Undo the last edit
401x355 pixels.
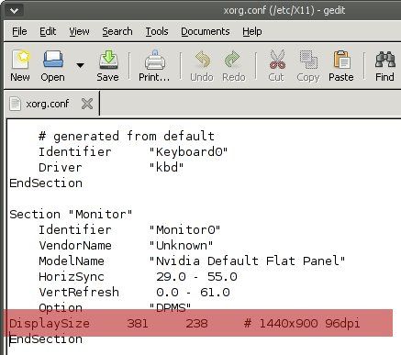coord(202,66)
